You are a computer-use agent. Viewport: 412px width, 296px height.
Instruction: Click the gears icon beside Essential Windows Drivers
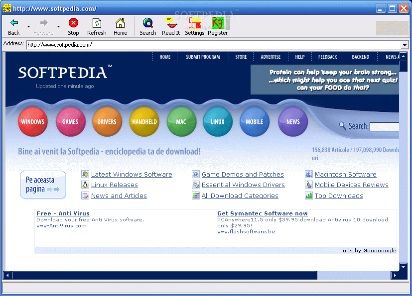[x=196, y=185]
